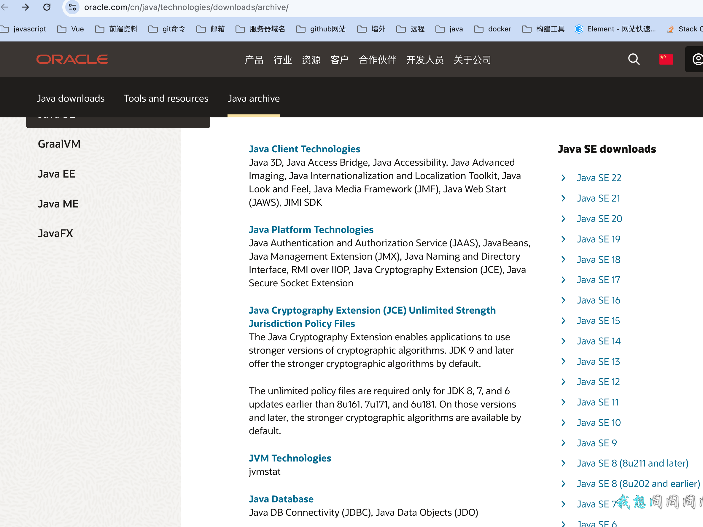Viewport: 703px width, 527px height.
Task: Open the java bookmark folder
Action: coord(449,29)
